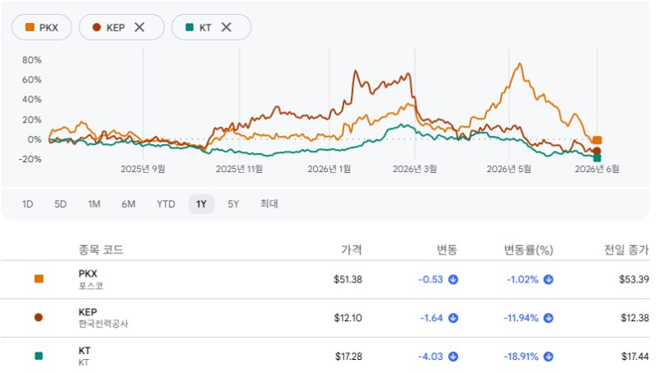Click the -11.94% percent change value

[x=521, y=319]
